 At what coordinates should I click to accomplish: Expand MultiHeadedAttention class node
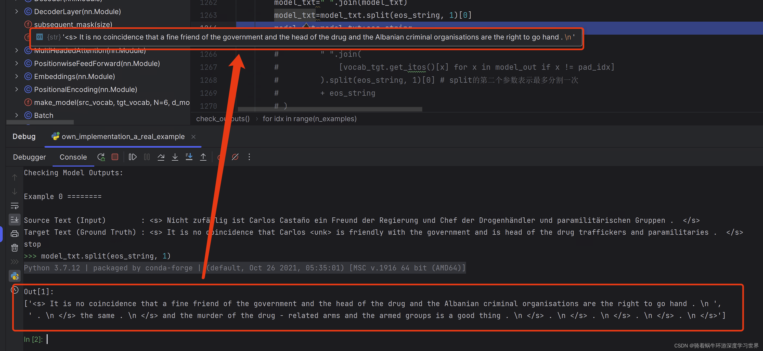17,51
